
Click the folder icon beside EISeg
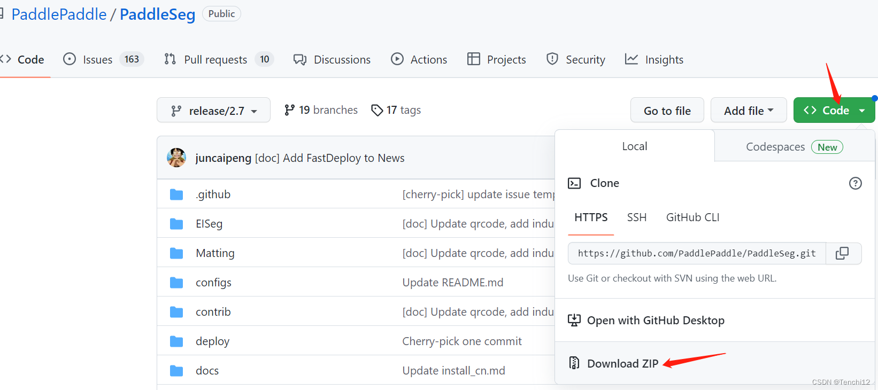pyautogui.click(x=176, y=224)
